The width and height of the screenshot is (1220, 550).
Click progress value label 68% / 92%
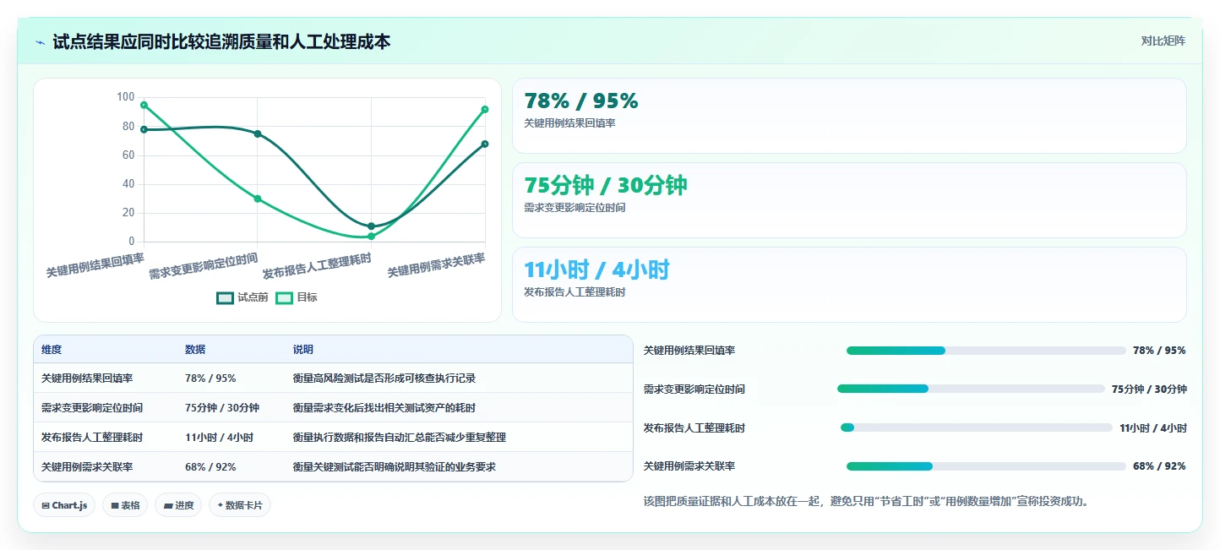pos(1159,466)
